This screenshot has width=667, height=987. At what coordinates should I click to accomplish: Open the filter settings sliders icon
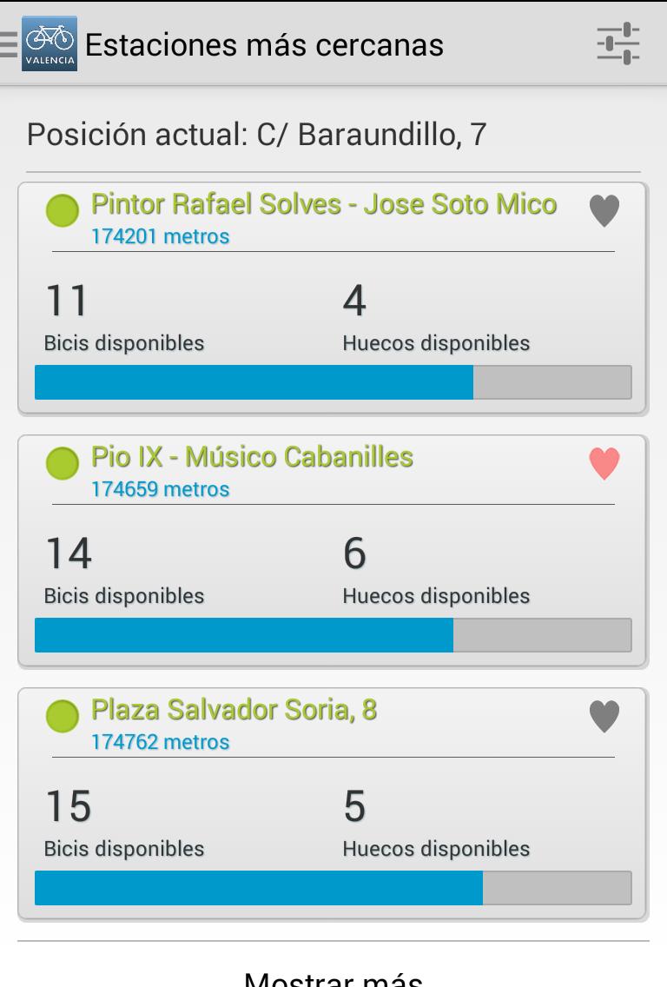(618, 43)
